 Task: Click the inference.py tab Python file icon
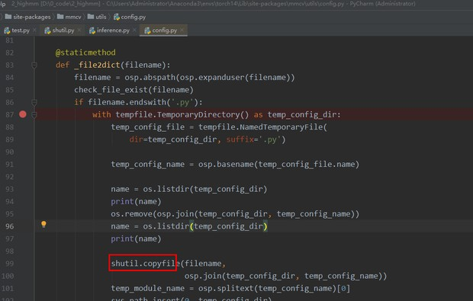tap(92, 30)
